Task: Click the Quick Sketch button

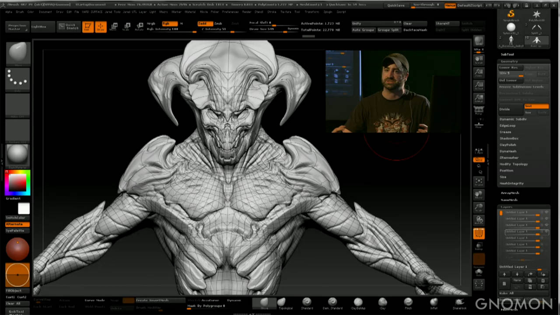Action: click(69, 27)
